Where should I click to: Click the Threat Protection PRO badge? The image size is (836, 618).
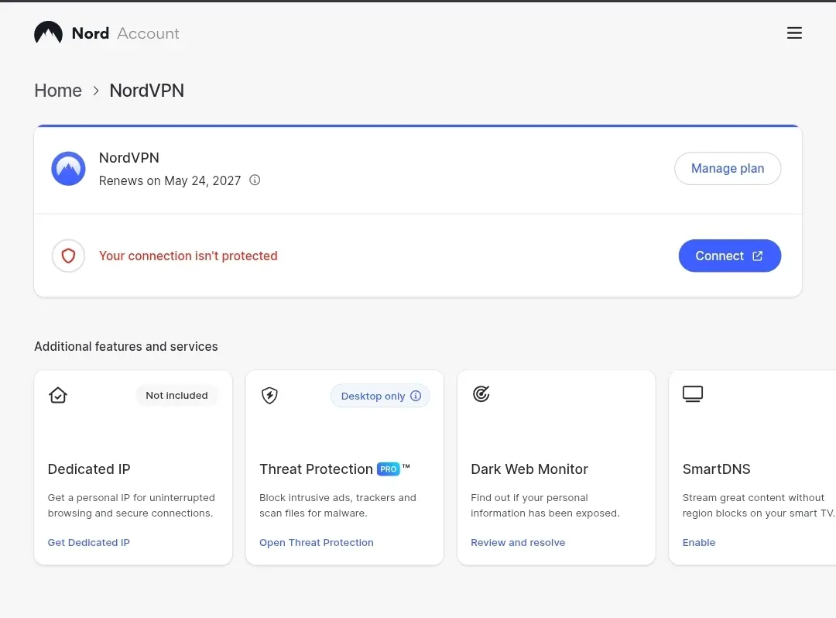388,469
